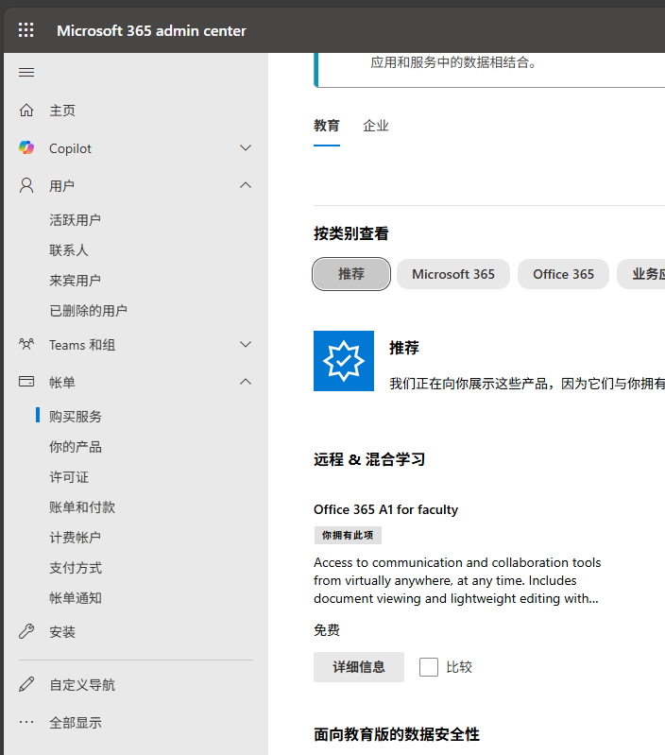Click the blue 推荐 badge icon
Screen dimensions: 665x755
tap(344, 361)
